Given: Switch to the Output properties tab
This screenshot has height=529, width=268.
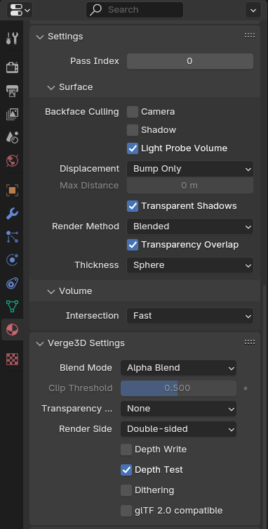Looking at the screenshot, I should pyautogui.click(x=12, y=91).
